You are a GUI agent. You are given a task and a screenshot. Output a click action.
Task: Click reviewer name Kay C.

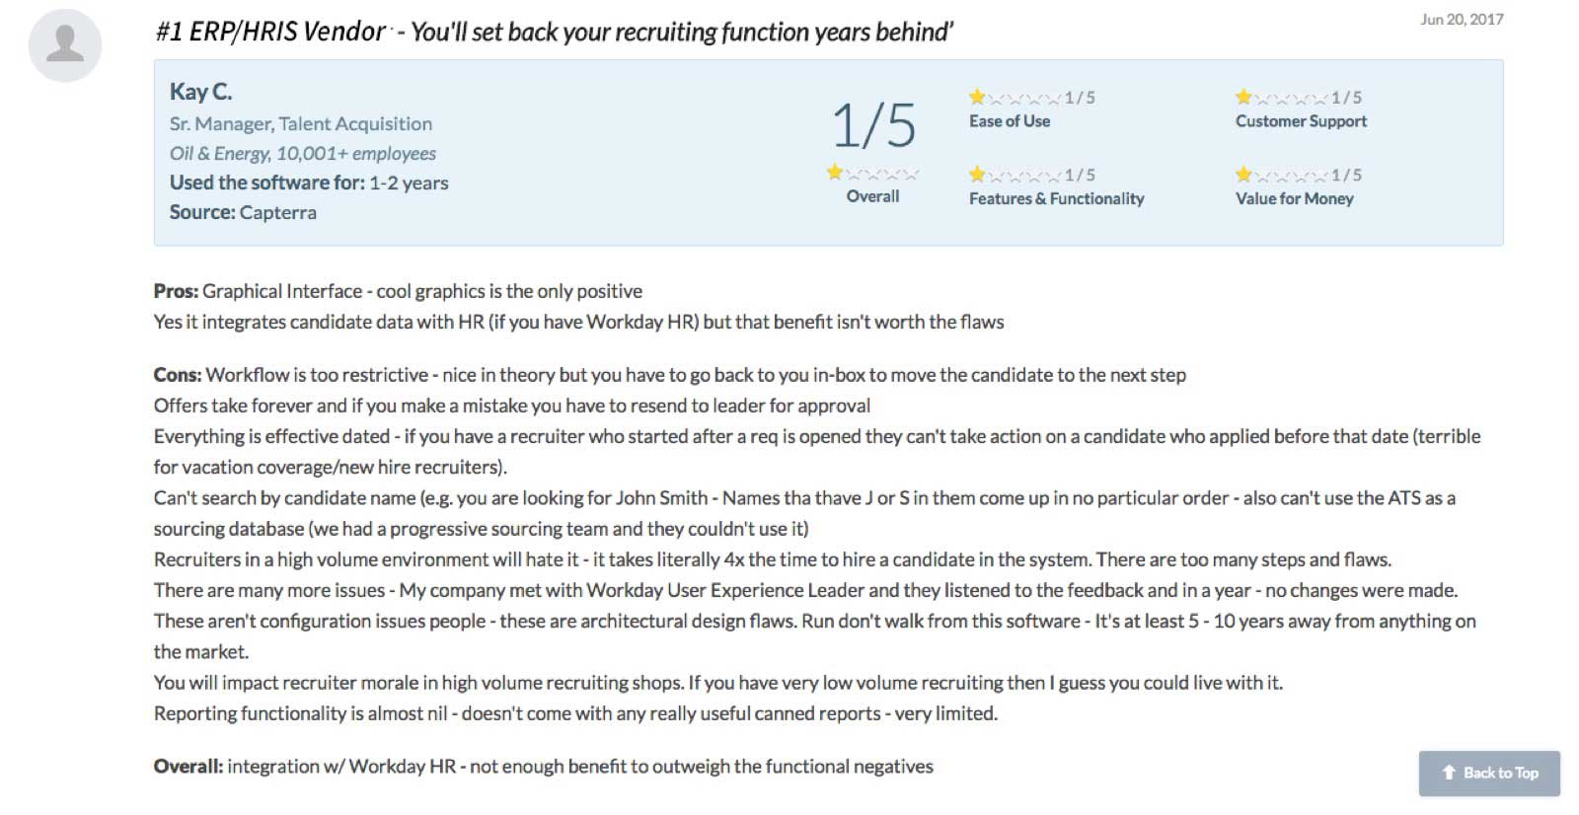(200, 92)
